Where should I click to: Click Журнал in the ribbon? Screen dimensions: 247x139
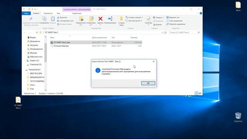157,24
